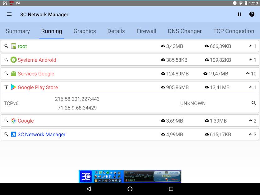Image resolution: width=260 pixels, height=195 pixels.
Task: Open the Graphics tab
Action: [x=85, y=31]
